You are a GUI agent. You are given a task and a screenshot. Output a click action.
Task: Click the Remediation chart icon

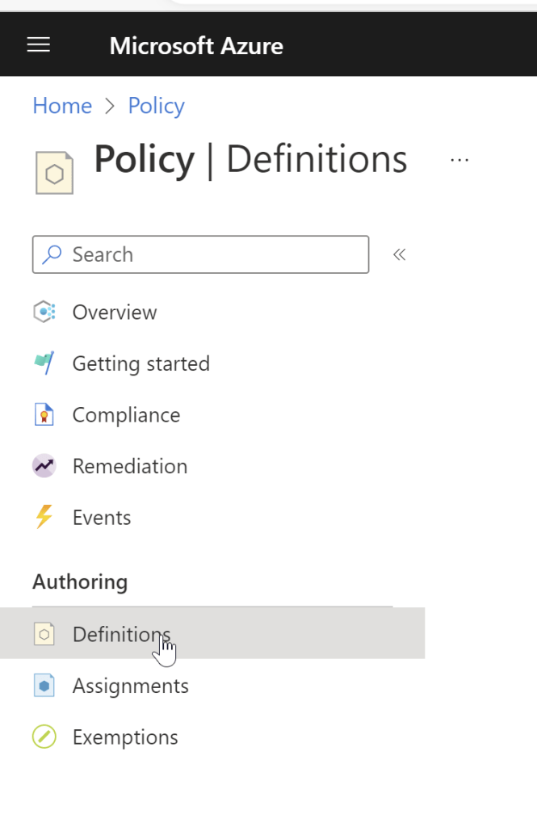[x=44, y=466]
